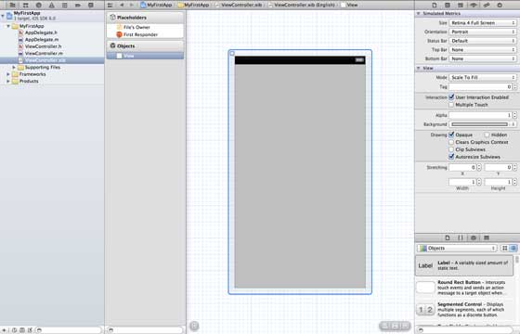
Task: Click the related files icon in jump bar
Action: (x=110, y=5)
